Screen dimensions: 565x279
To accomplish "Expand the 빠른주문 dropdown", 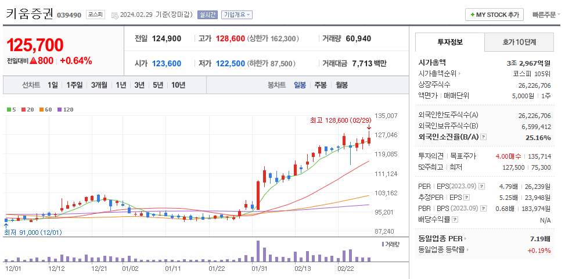I will coord(546,15).
